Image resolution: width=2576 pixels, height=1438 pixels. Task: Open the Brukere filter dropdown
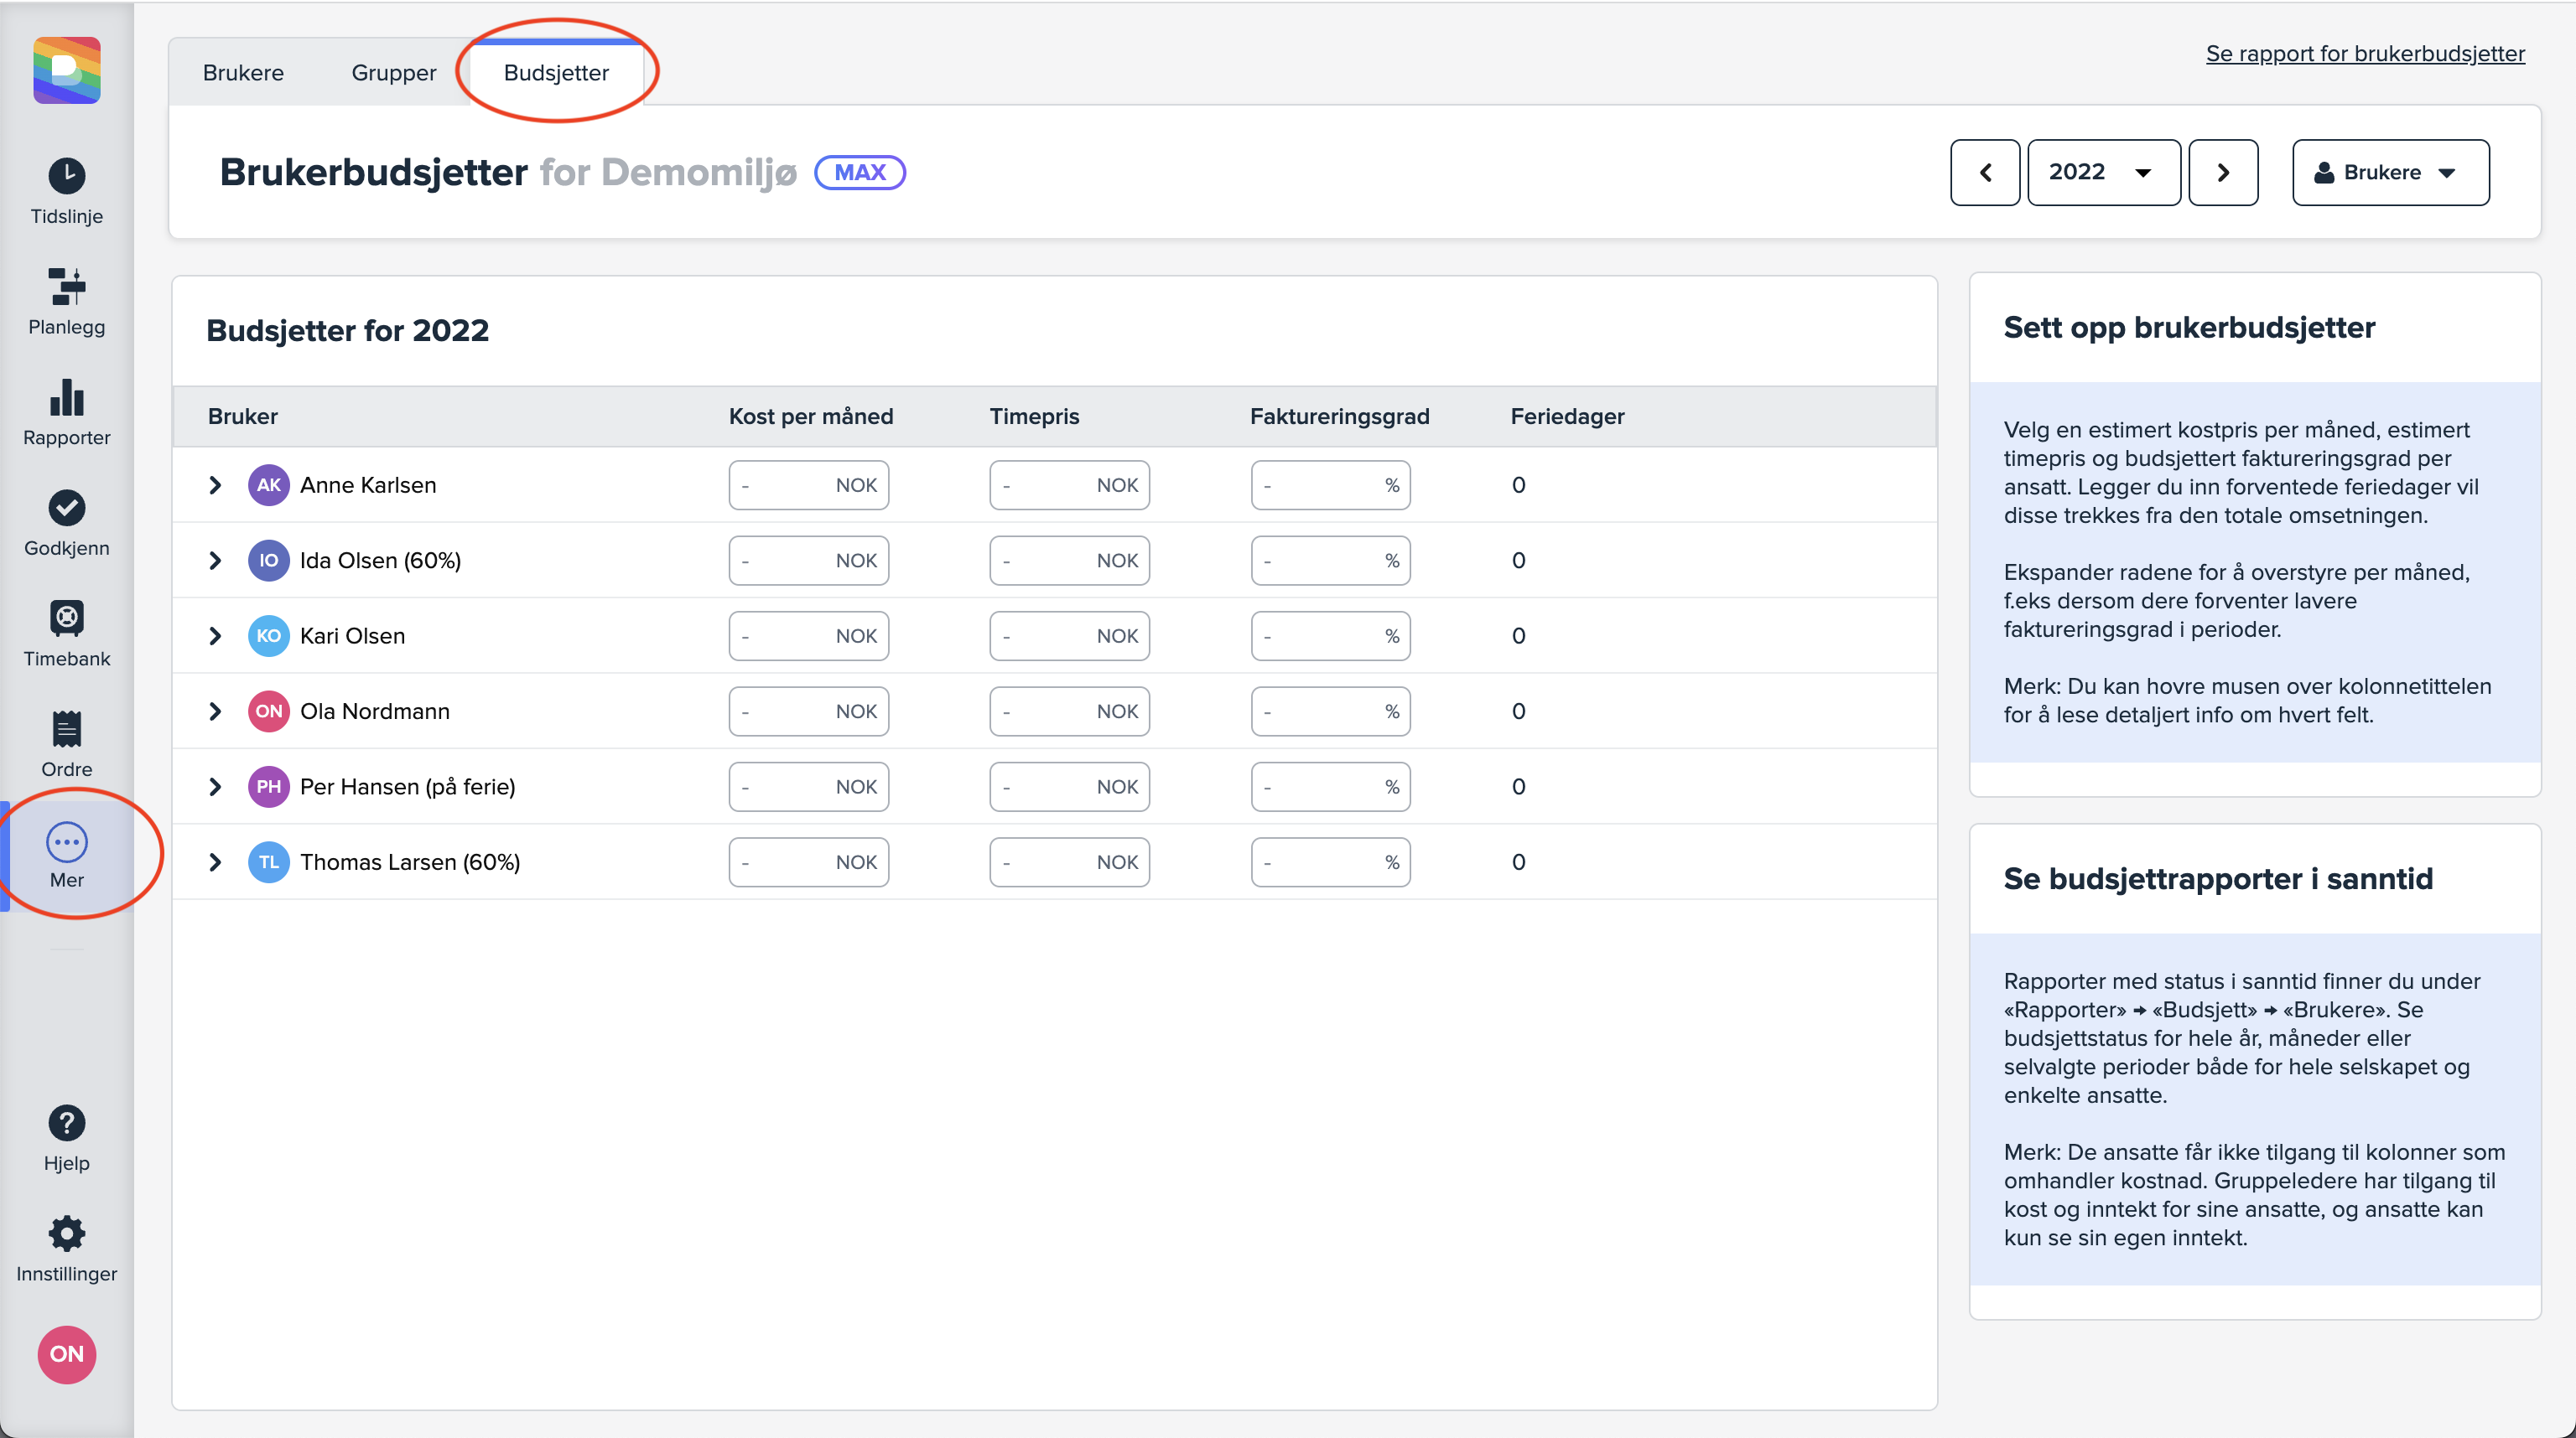2388,173
